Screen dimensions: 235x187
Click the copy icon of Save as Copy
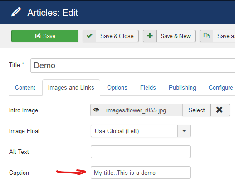coord(206,36)
